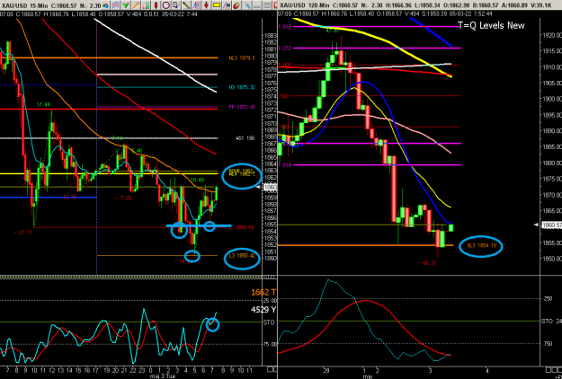Image resolution: width=562 pixels, height=379 pixels.
Task: Click the current price tag 1860 on 15-Min axis
Action: pyautogui.click(x=270, y=187)
